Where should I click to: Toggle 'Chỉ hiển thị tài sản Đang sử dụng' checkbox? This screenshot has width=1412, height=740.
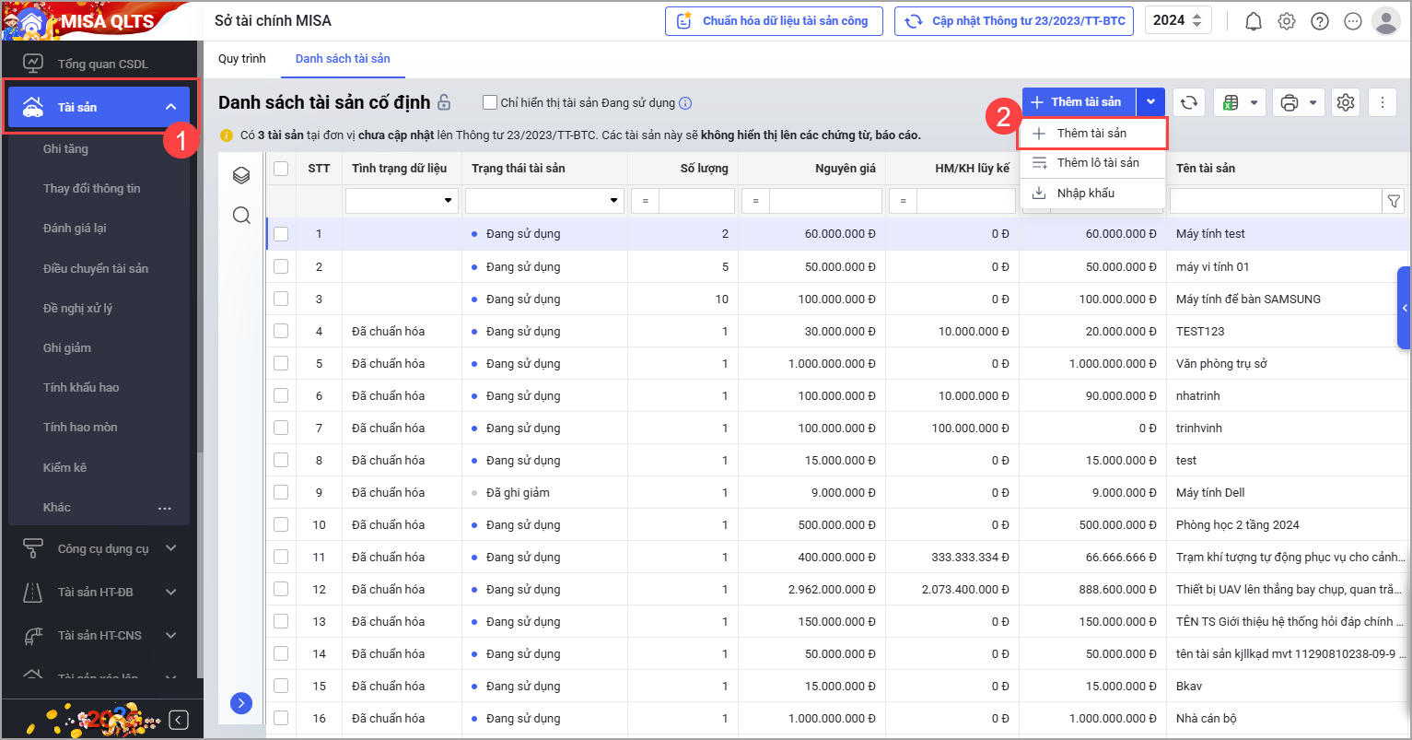point(491,103)
